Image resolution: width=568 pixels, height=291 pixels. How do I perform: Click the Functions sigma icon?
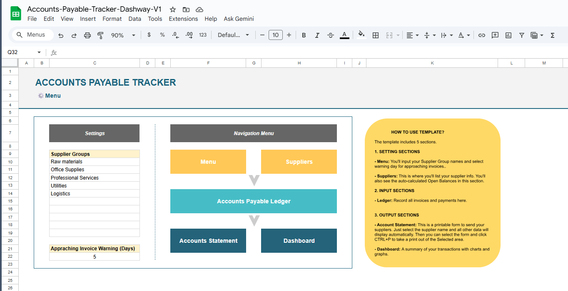(553, 35)
